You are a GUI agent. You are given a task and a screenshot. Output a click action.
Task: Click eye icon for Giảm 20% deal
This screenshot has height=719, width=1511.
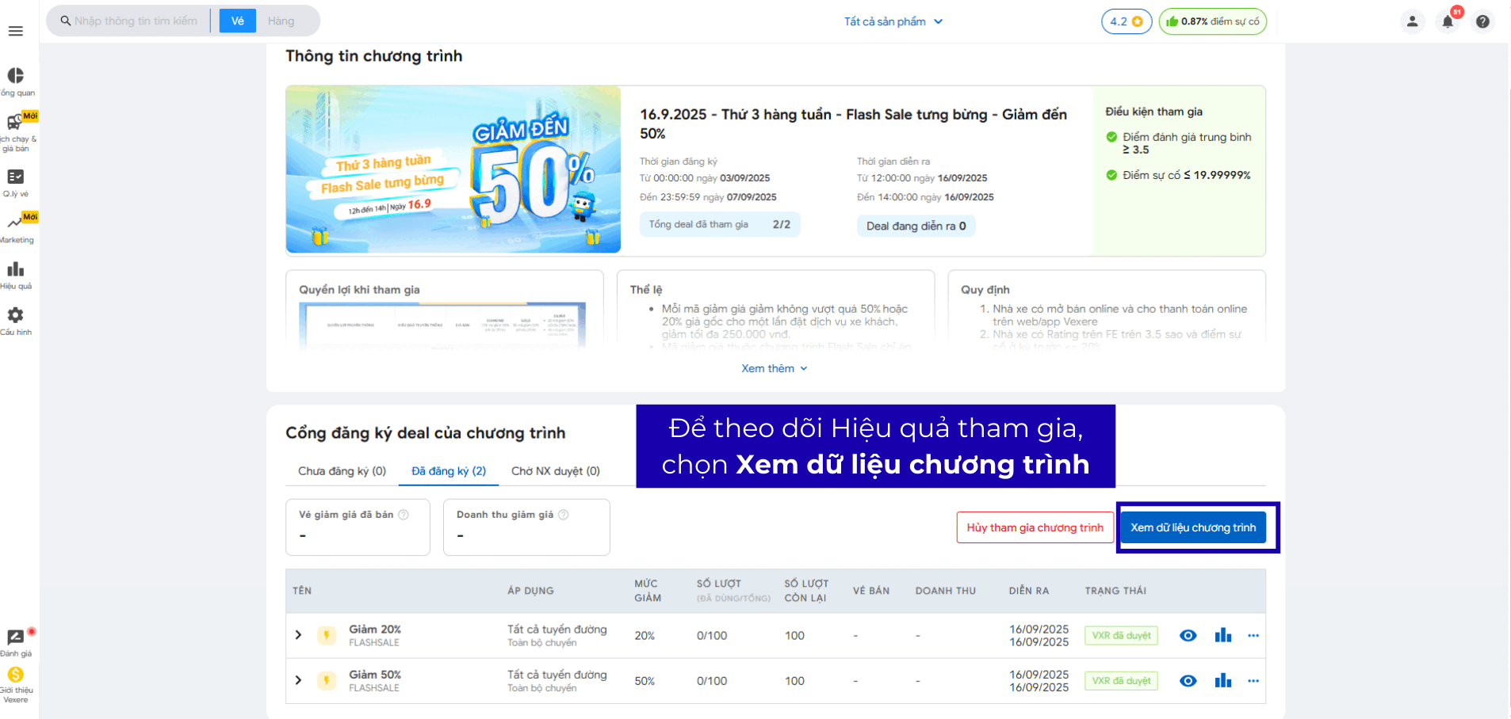(1188, 635)
